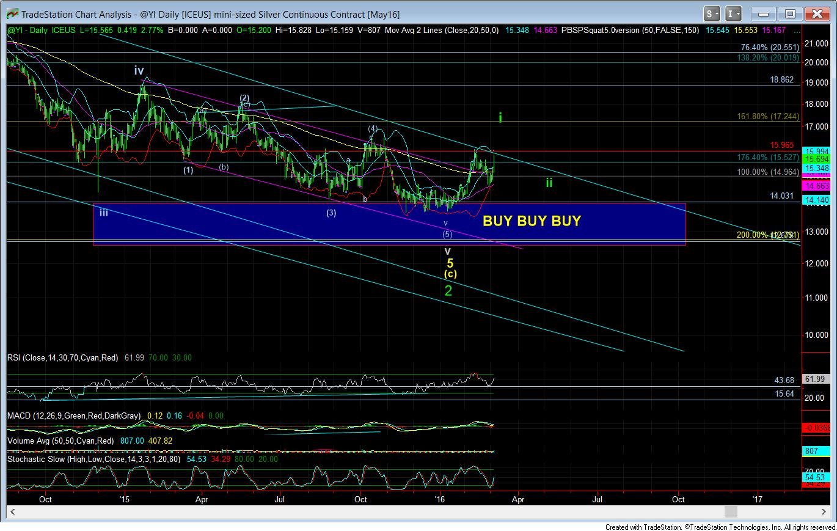Image resolution: width=837 pixels, height=531 pixels.
Task: Click the TradeStation chart window icon
Action: [12, 13]
